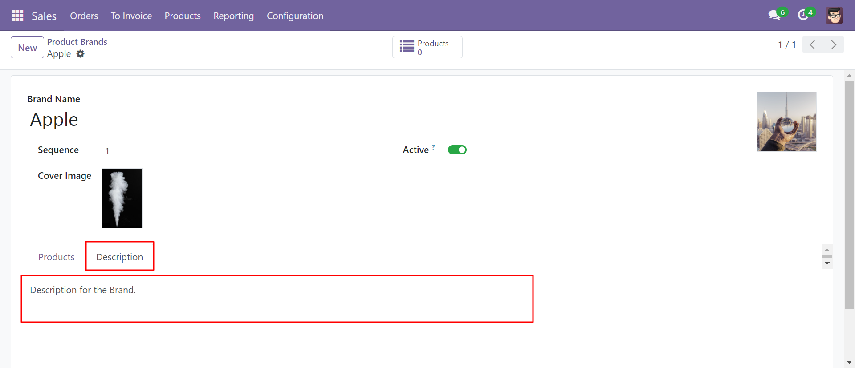Screen dimensions: 855x368
Task: Click the smoke cover image thumbnail
Action: tap(122, 198)
